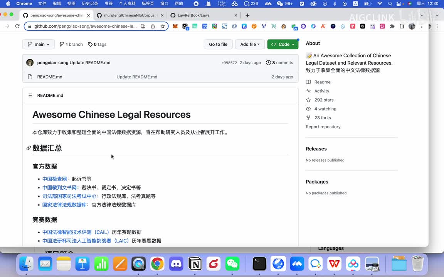Open README.md file in file list
The height and width of the screenshot is (277, 444).
click(x=50, y=77)
